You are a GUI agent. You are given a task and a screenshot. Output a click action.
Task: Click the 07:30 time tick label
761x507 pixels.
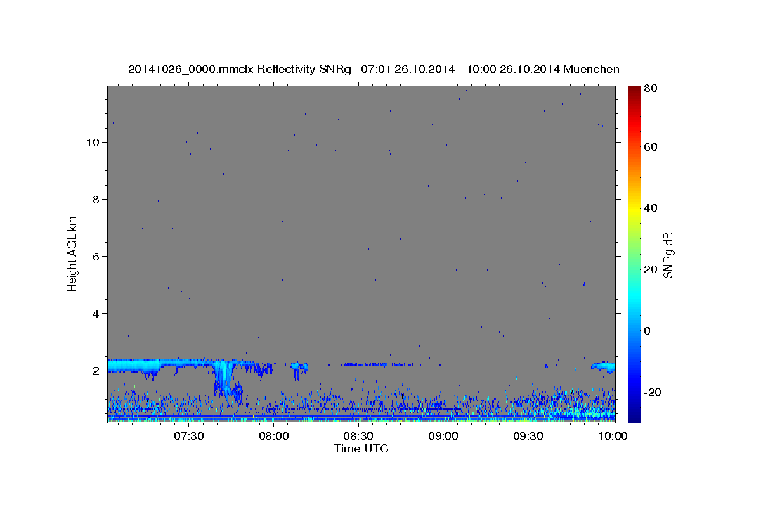[188, 436]
